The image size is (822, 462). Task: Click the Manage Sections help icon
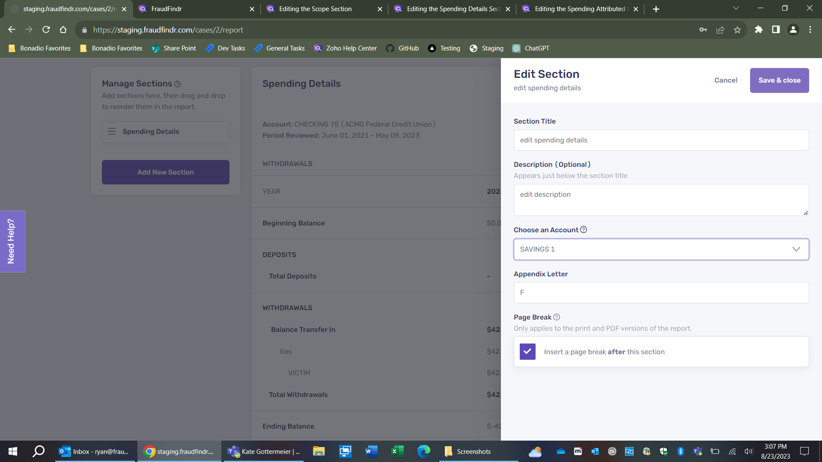[x=177, y=84]
